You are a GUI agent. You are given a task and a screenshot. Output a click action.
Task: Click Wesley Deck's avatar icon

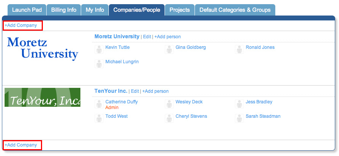tap(169, 104)
